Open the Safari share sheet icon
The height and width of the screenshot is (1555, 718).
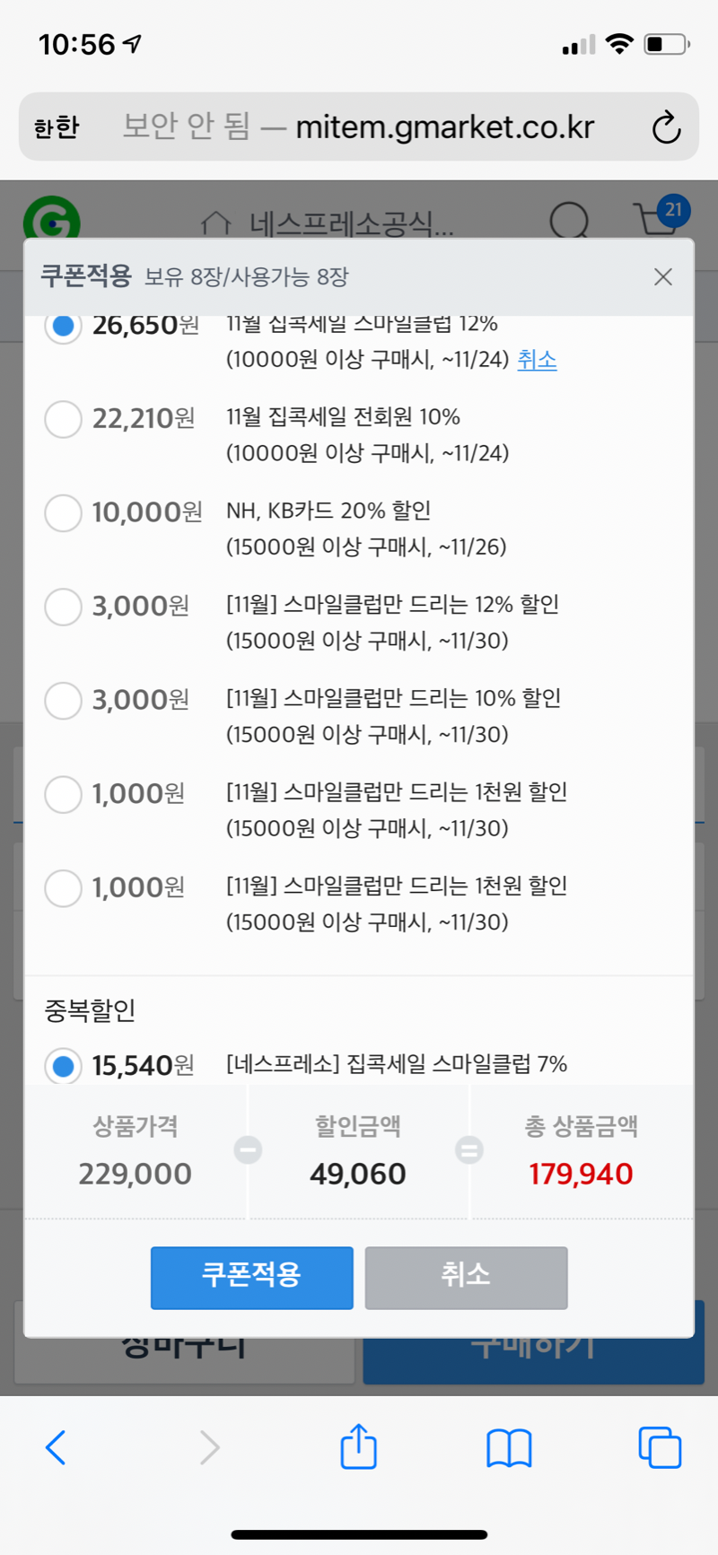[358, 1446]
